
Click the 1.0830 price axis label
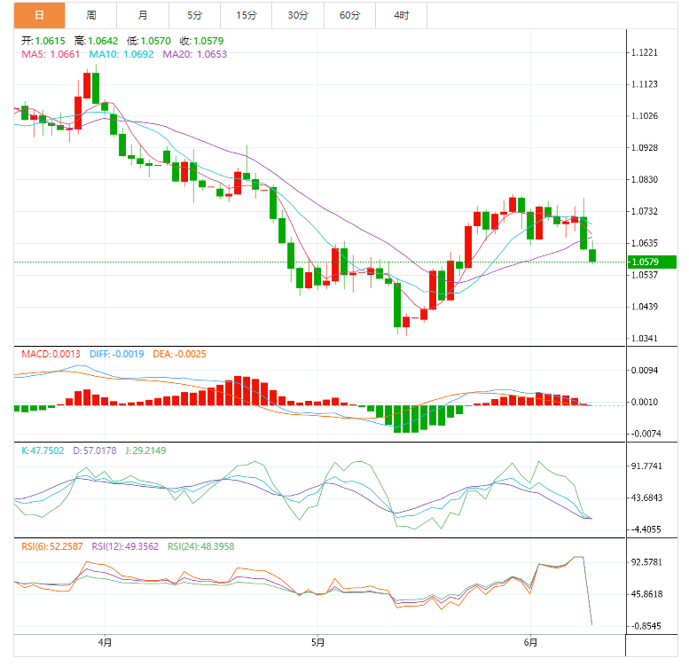645,180
